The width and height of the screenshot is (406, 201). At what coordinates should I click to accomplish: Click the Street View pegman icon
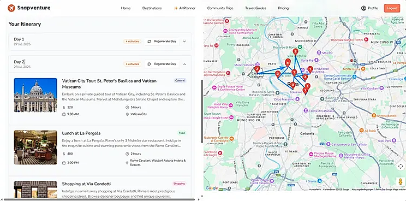pos(401,181)
